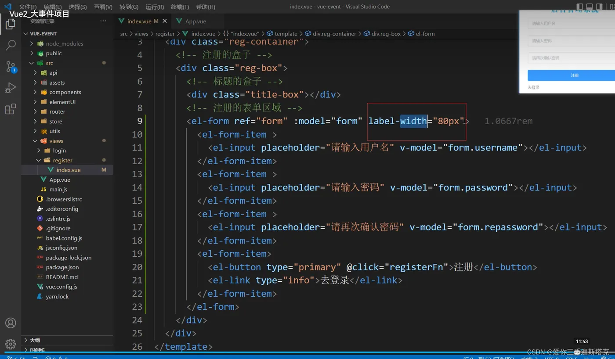Viewport: 615px width, 359px height.
Task: Click the blue 注册 button in preview
Action: [x=574, y=75]
